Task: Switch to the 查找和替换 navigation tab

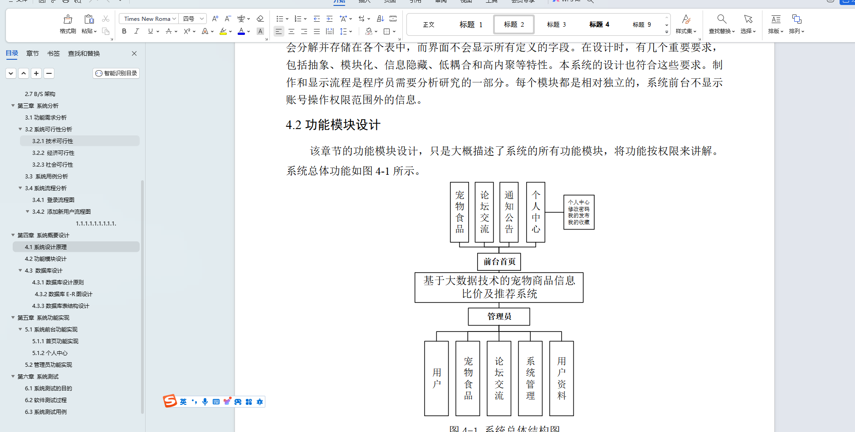Action: click(x=84, y=53)
